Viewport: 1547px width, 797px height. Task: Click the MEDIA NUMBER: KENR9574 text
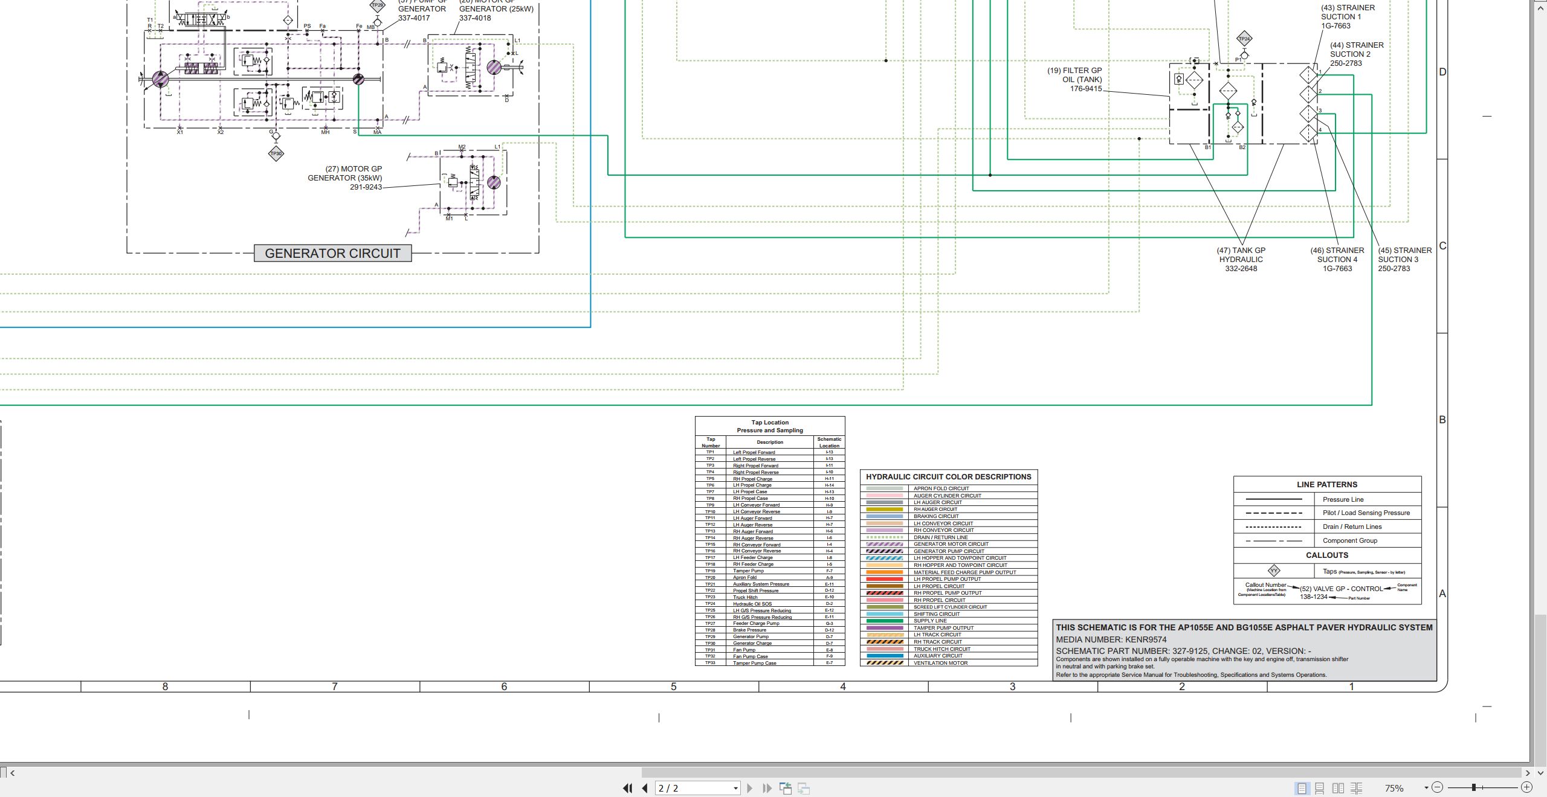point(1111,639)
